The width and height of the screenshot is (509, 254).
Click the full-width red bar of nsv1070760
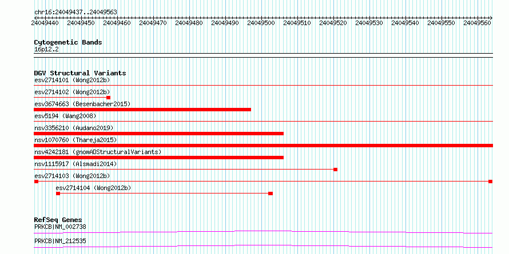[x=264, y=146]
